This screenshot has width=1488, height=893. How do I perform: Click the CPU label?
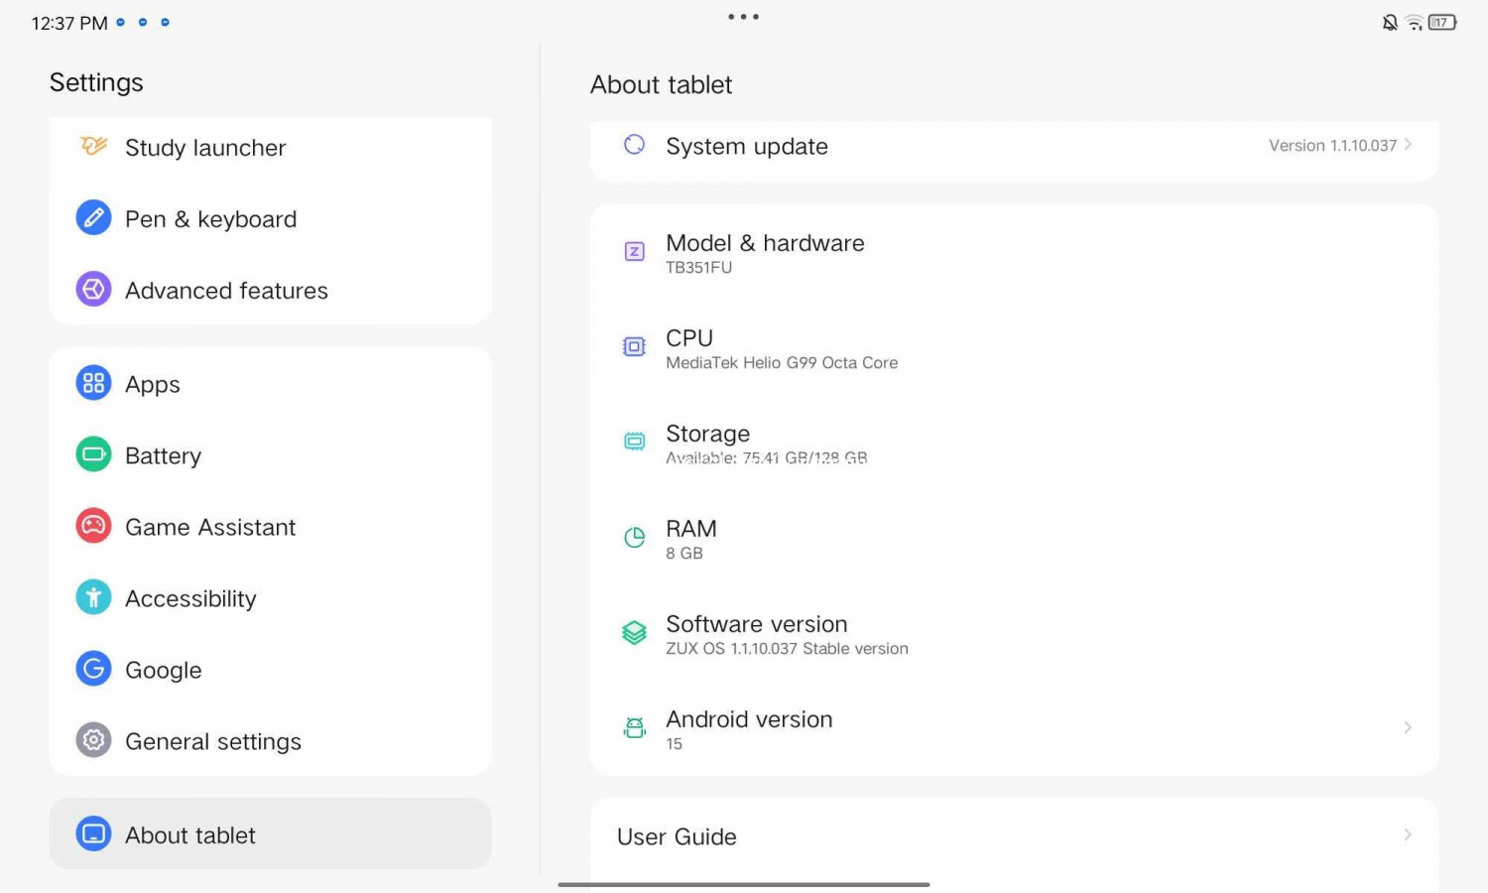tap(689, 338)
